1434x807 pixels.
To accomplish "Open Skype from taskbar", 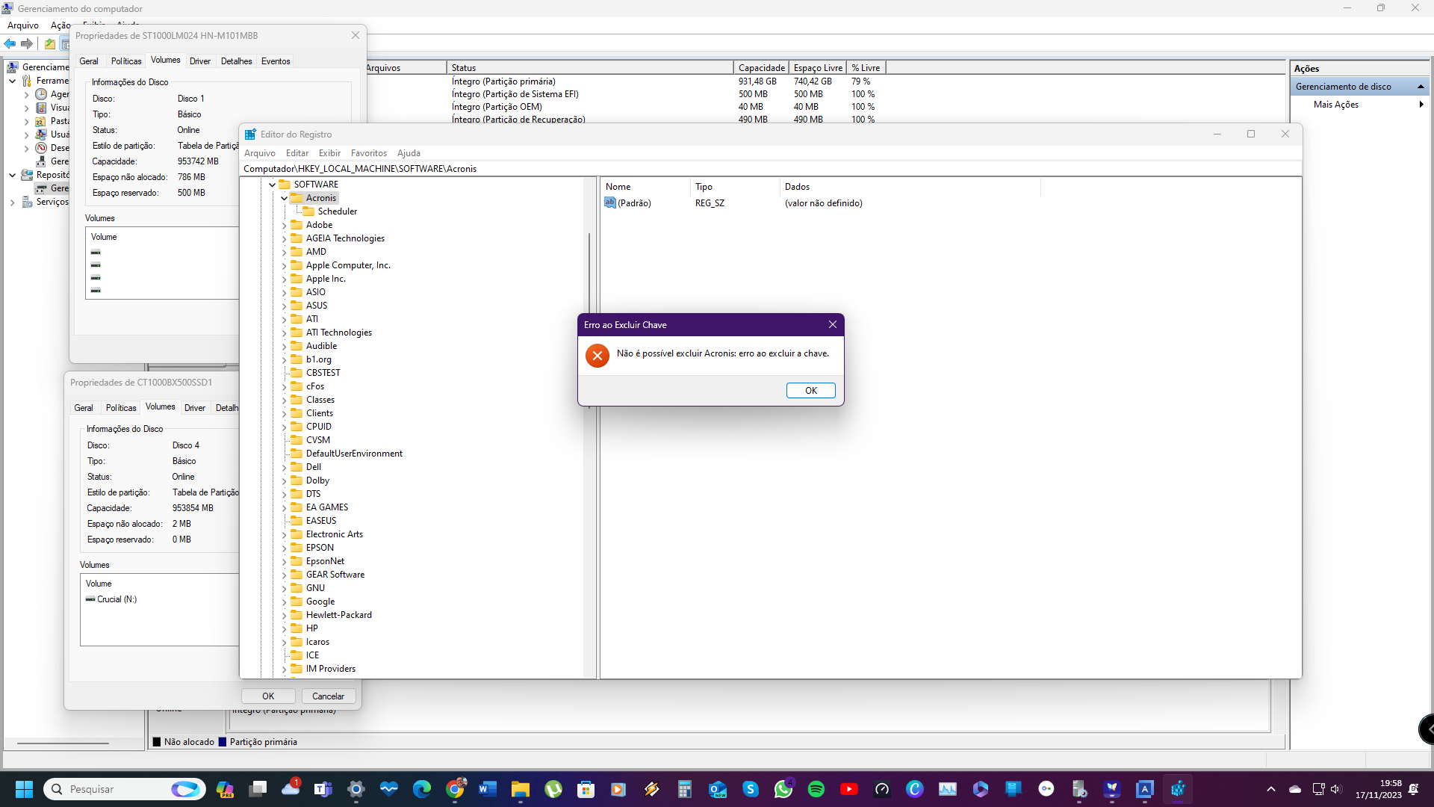I will pos(751,789).
